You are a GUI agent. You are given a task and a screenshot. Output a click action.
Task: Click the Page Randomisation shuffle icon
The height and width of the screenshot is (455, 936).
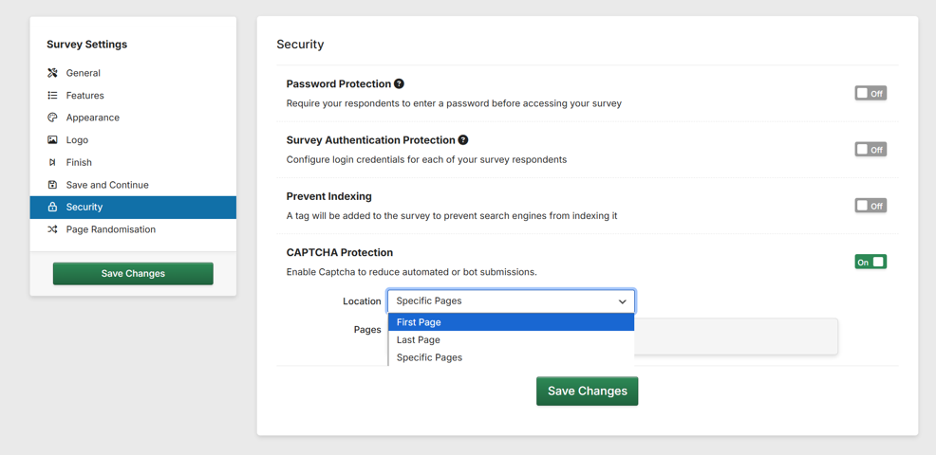point(52,229)
